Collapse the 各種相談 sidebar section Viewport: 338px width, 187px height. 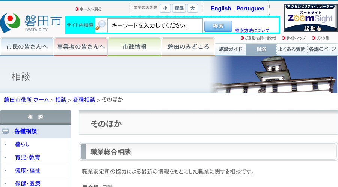[x=6, y=131]
